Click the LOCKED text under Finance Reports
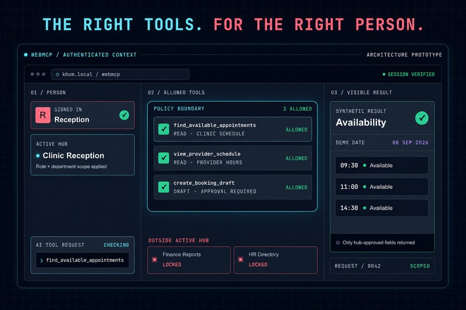This screenshot has width=466, height=310. click(172, 264)
